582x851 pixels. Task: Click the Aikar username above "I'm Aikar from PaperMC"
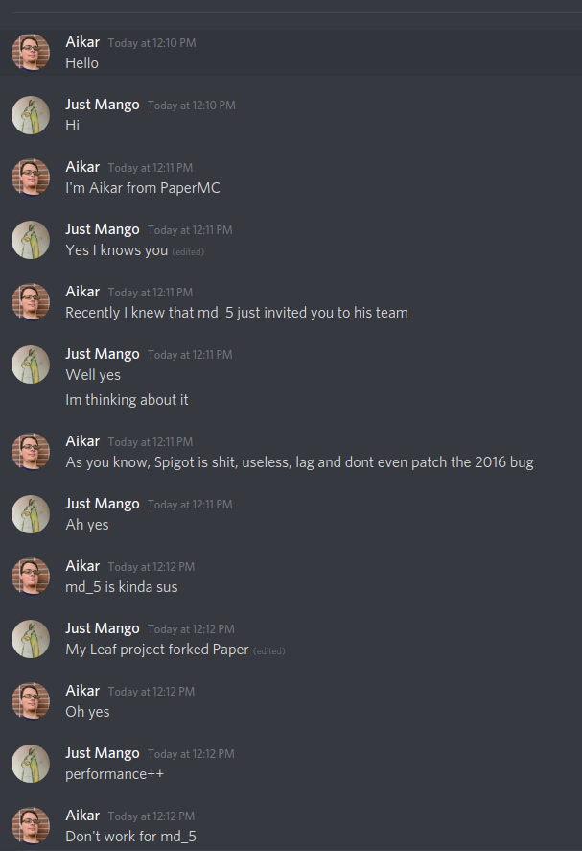click(x=82, y=167)
